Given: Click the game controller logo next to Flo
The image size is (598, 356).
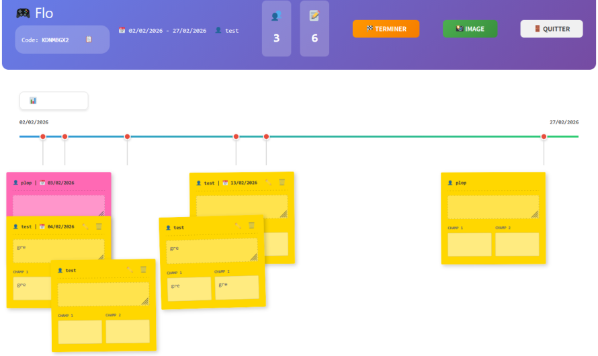Looking at the screenshot, I should [x=23, y=13].
